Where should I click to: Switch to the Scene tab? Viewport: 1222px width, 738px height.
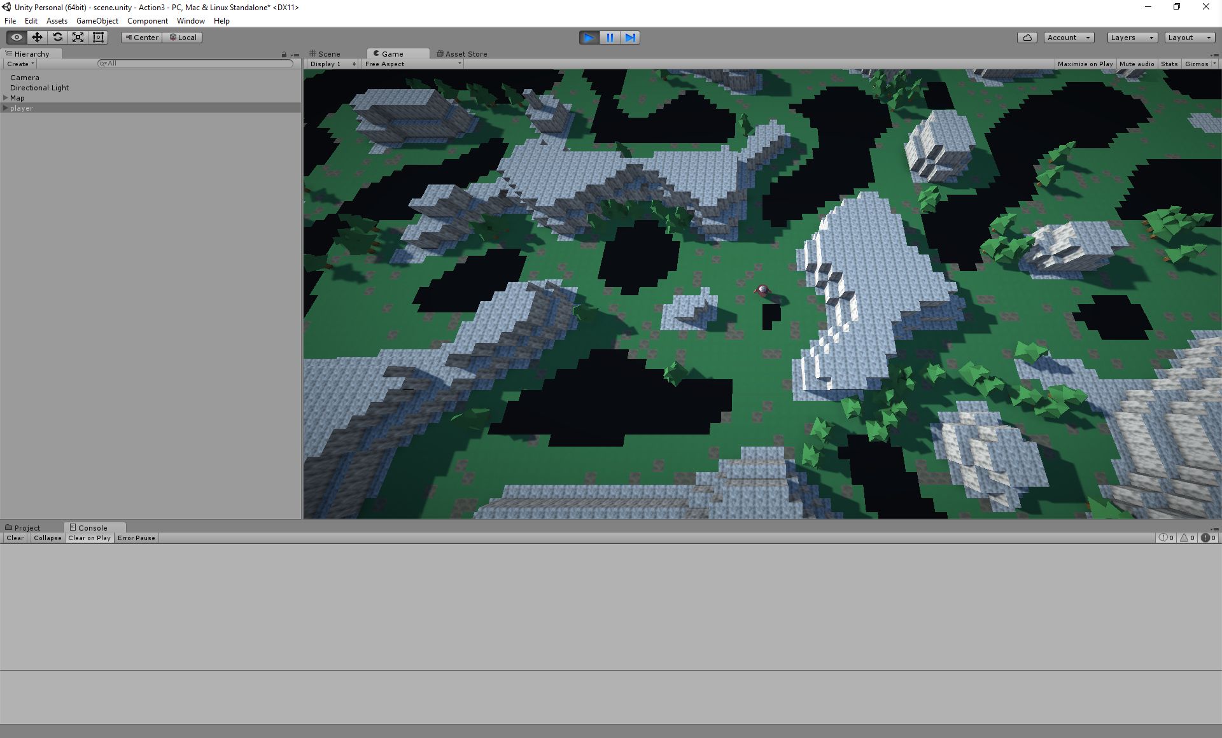328,54
